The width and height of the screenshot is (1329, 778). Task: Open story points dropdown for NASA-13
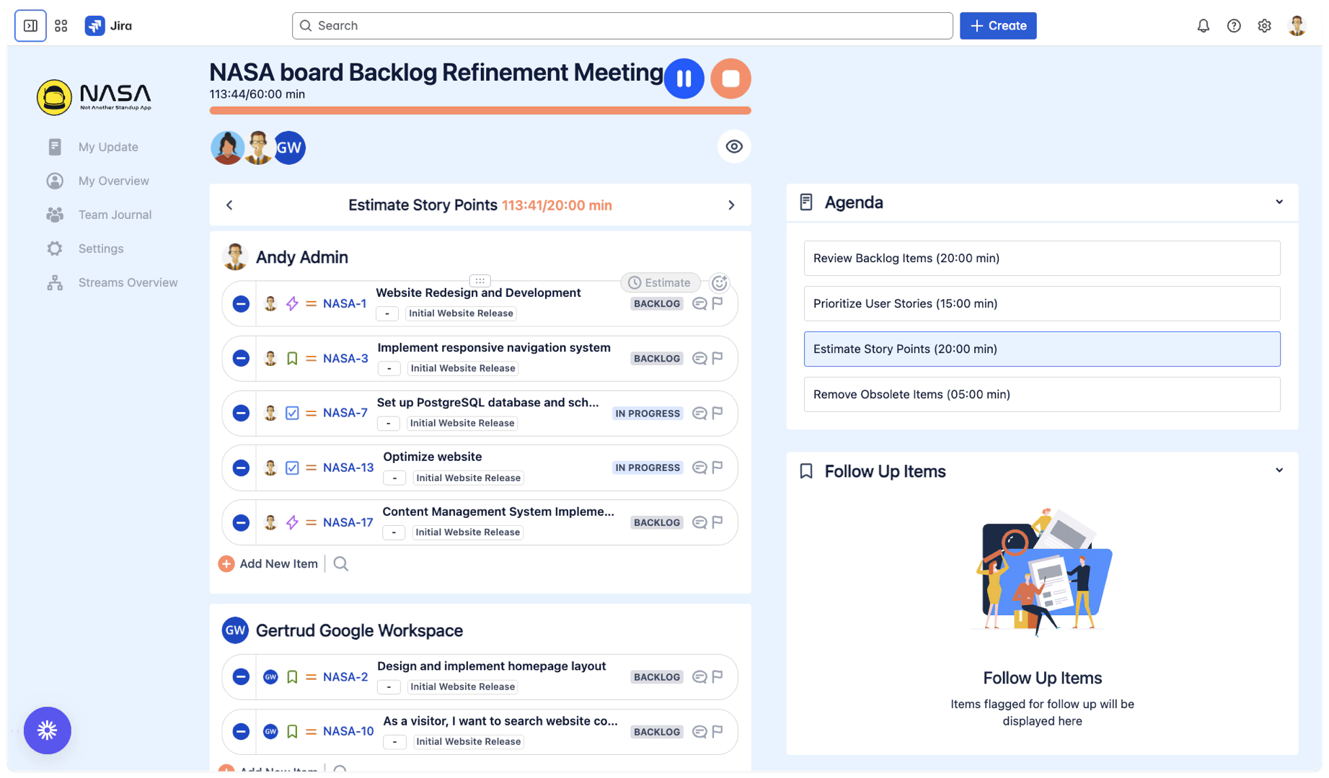tap(394, 478)
